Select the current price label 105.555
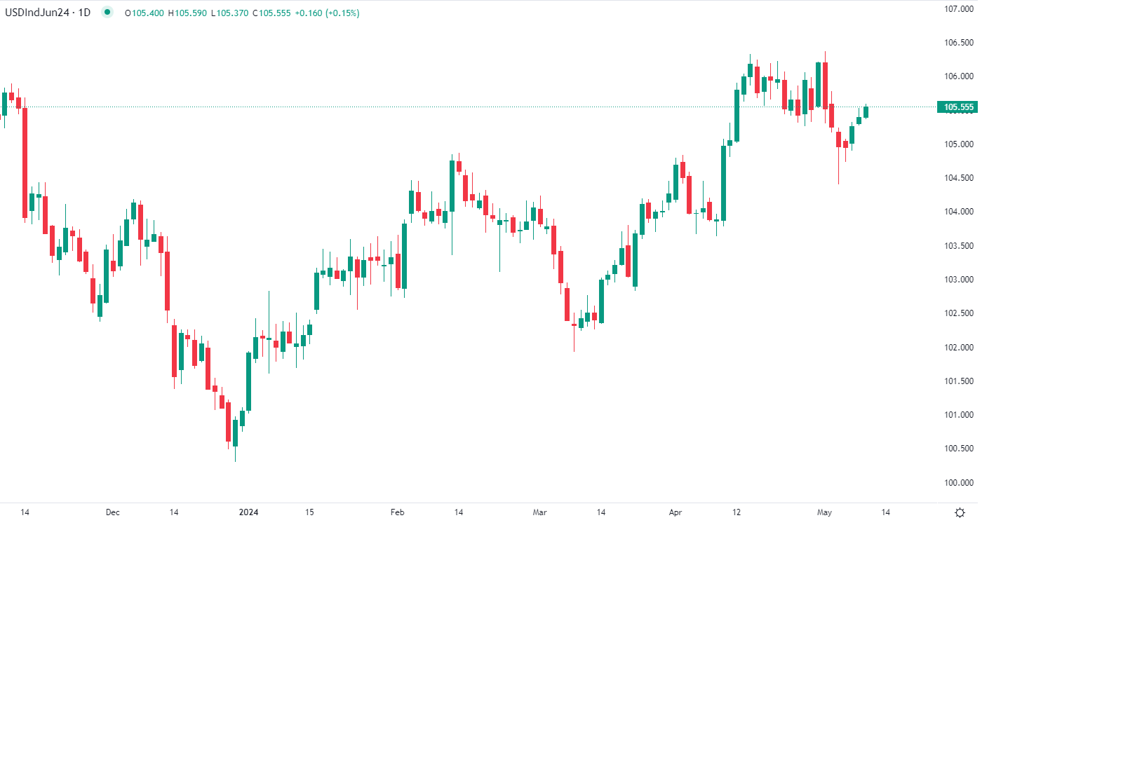 (x=957, y=107)
